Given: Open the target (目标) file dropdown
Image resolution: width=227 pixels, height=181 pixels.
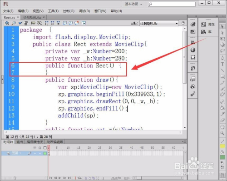Looking at the screenshot, I should point(159,23).
